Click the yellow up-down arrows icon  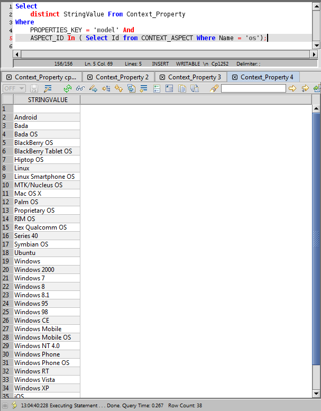(118, 88)
